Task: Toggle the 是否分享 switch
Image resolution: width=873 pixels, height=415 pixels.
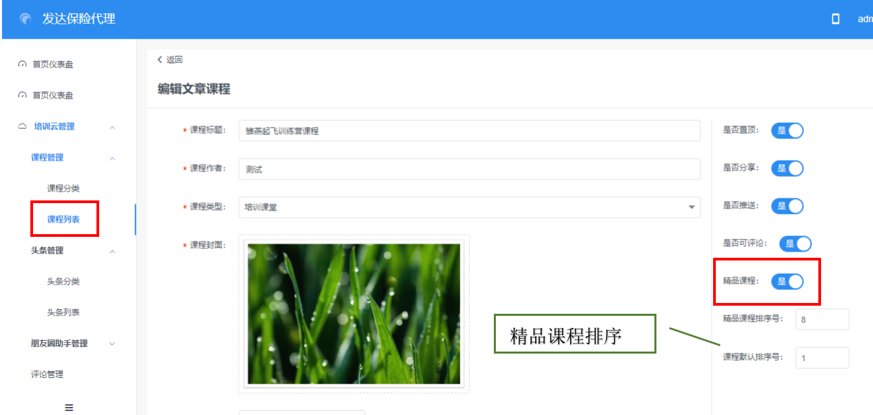Action: (x=787, y=168)
